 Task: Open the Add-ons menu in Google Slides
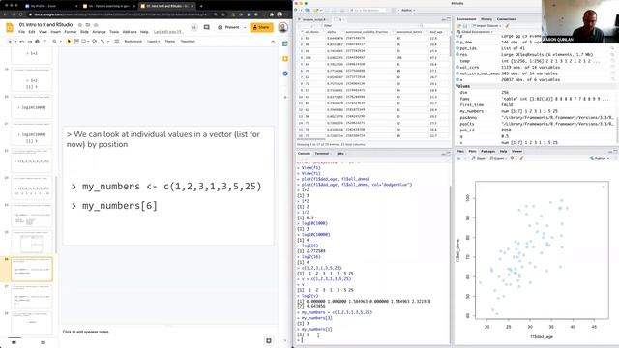pyautogui.click(x=130, y=32)
